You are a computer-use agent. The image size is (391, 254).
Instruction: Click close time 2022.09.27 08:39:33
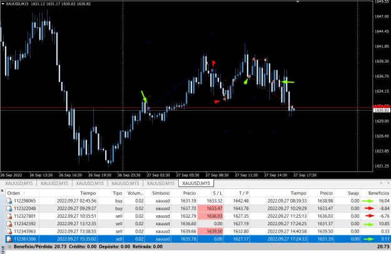coord(287,201)
